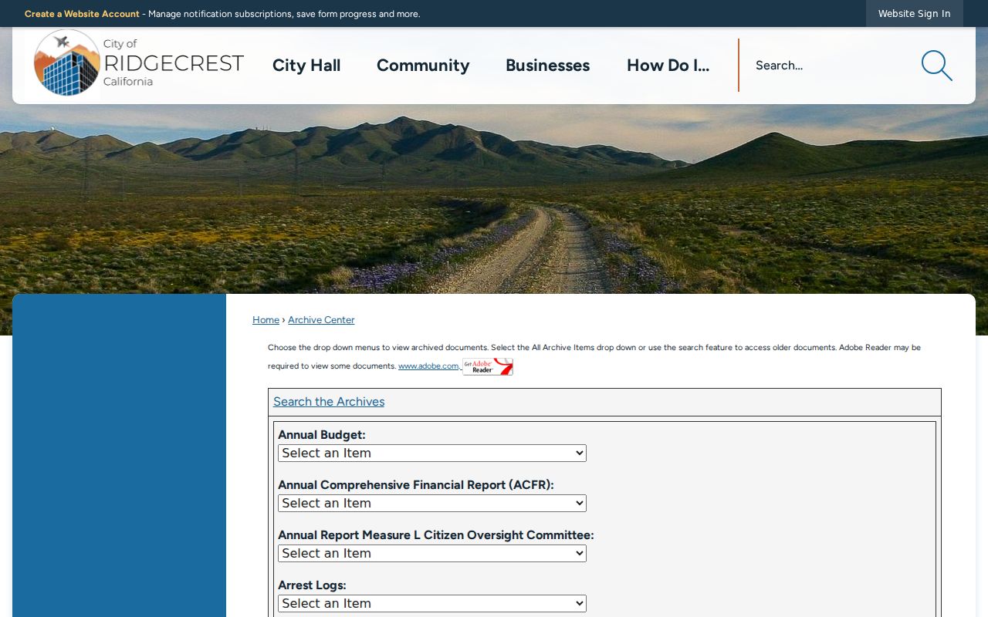
Task: Open the Archive Center breadcrumb link
Action: (321, 320)
